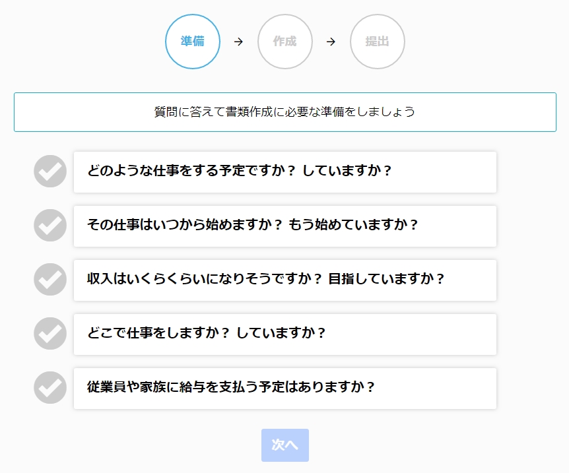The width and height of the screenshot is (569, 473).
Task: Toggle checkmark beside 従業員や家族に給与 question
Action: 50,387
